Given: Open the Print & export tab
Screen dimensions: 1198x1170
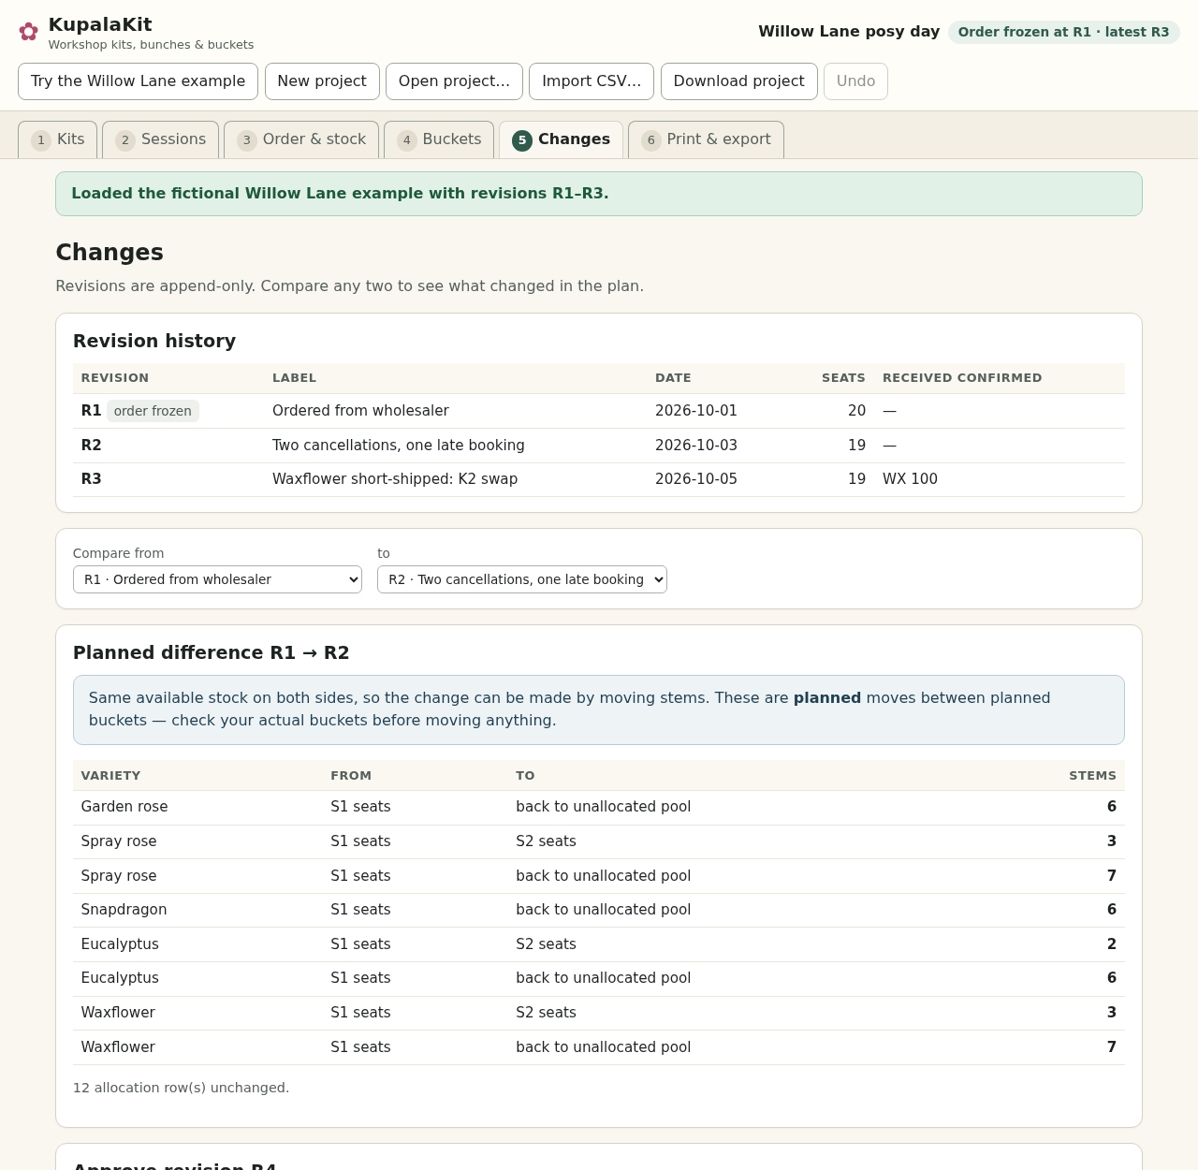Looking at the screenshot, I should point(706,139).
